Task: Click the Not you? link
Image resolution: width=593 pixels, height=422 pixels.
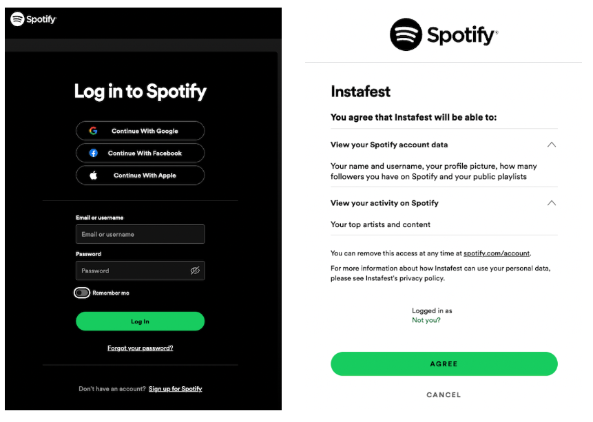Action: (426, 320)
